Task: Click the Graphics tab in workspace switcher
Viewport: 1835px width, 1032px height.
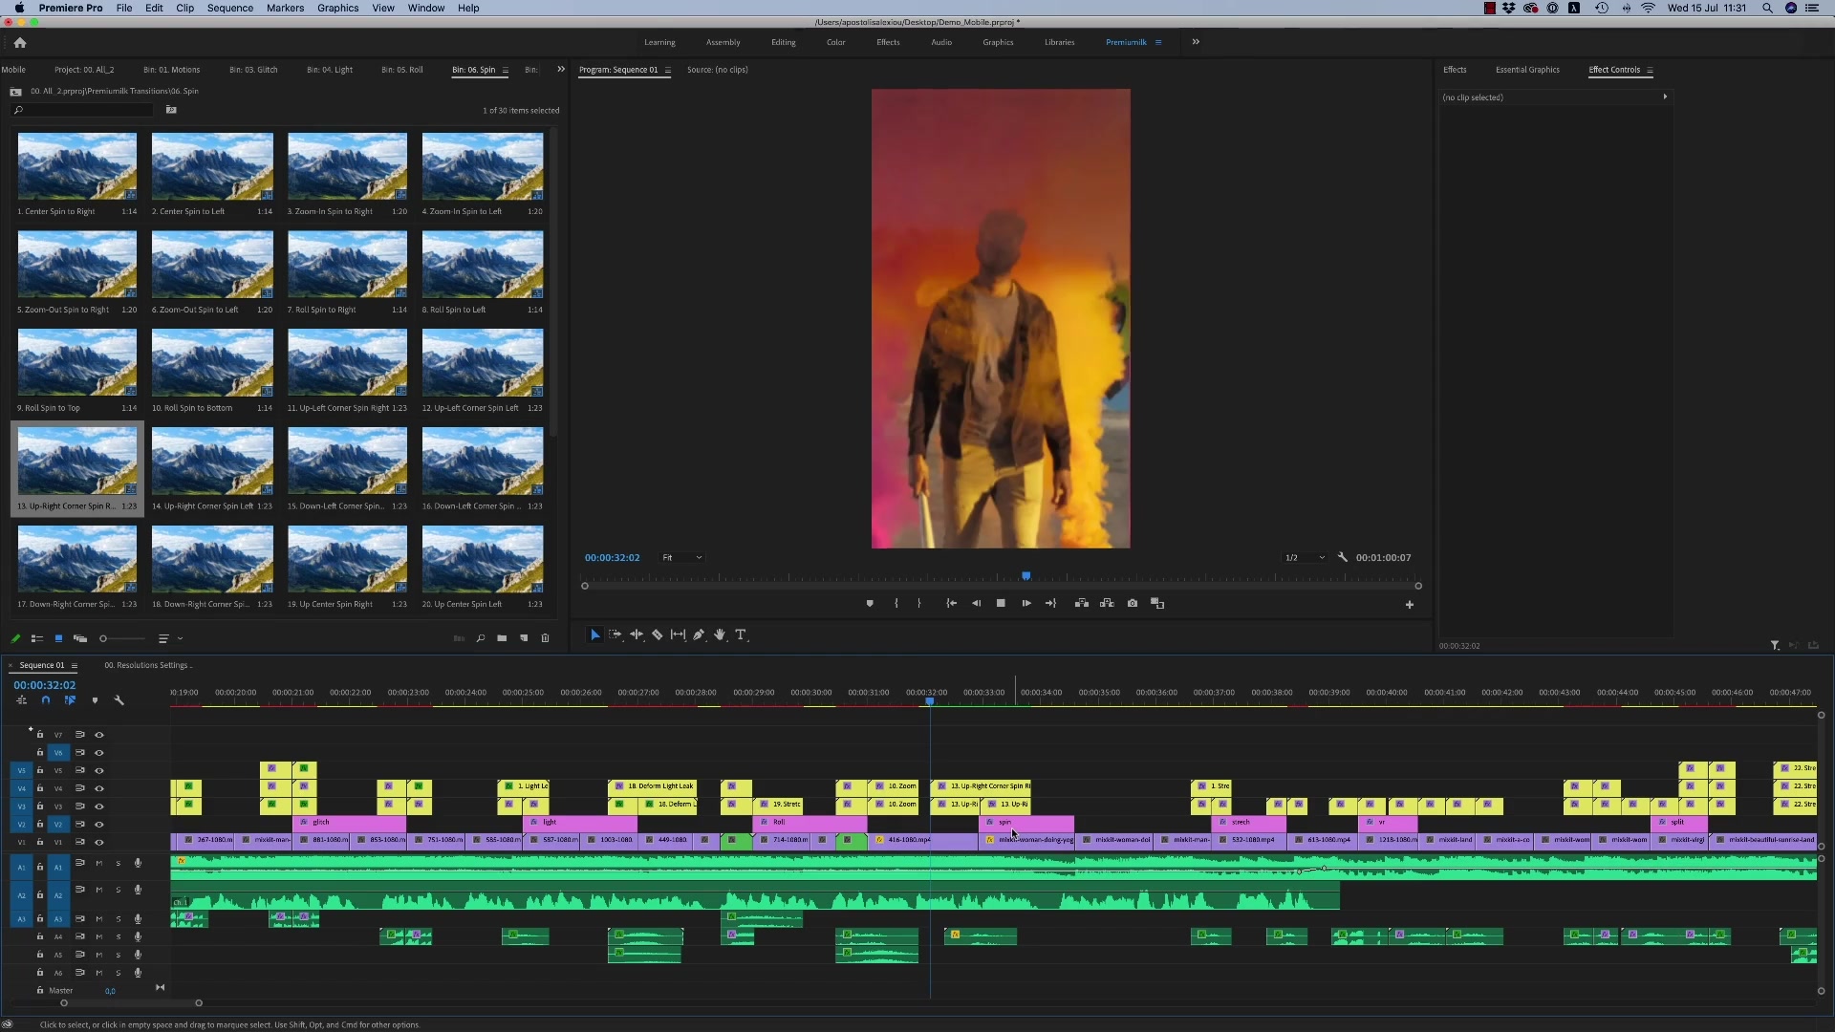Action: (x=997, y=42)
